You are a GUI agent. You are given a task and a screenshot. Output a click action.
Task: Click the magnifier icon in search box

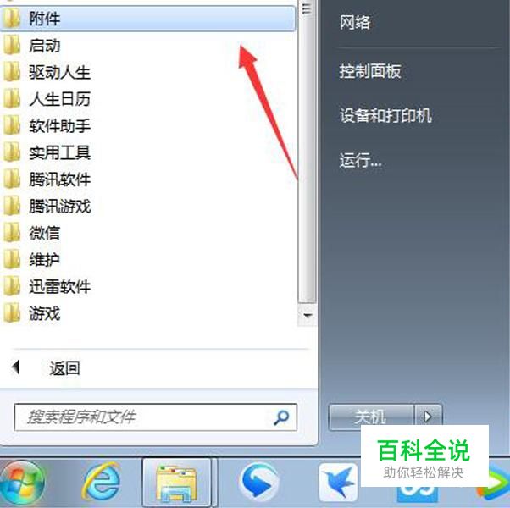click(x=281, y=417)
